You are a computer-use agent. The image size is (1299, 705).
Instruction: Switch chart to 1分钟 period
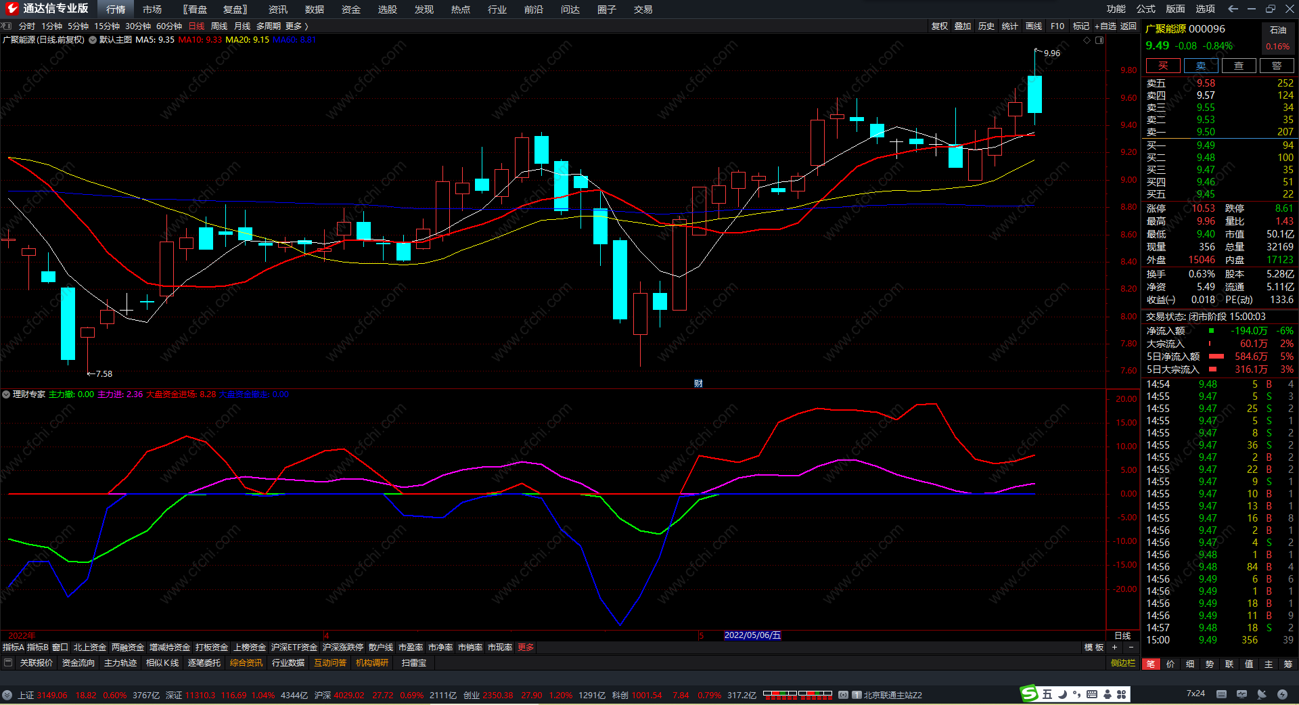click(x=52, y=26)
